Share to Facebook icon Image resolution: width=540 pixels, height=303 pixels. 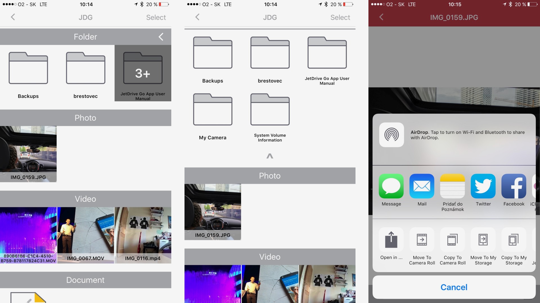[514, 186]
